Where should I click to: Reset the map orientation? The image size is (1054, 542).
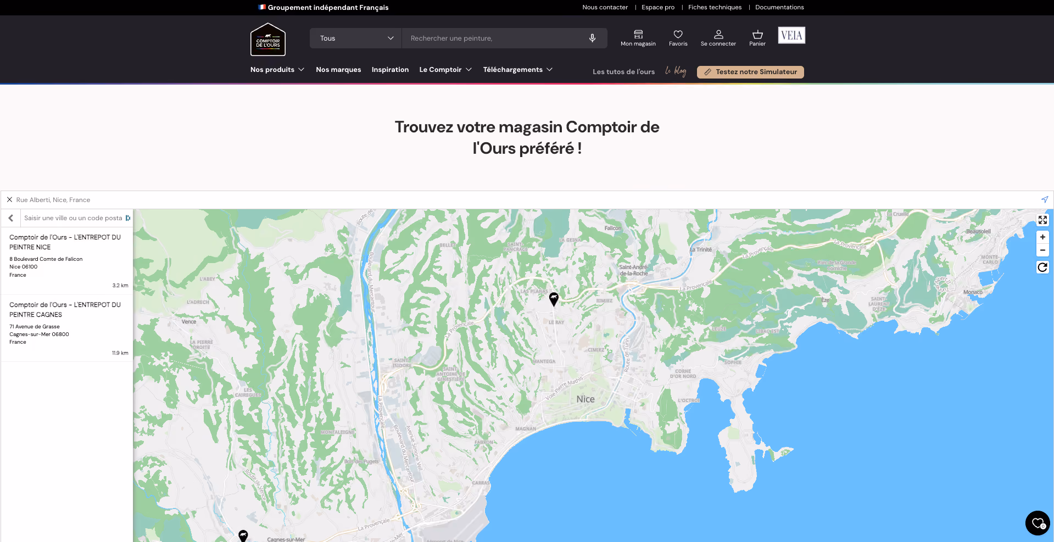tap(1042, 267)
